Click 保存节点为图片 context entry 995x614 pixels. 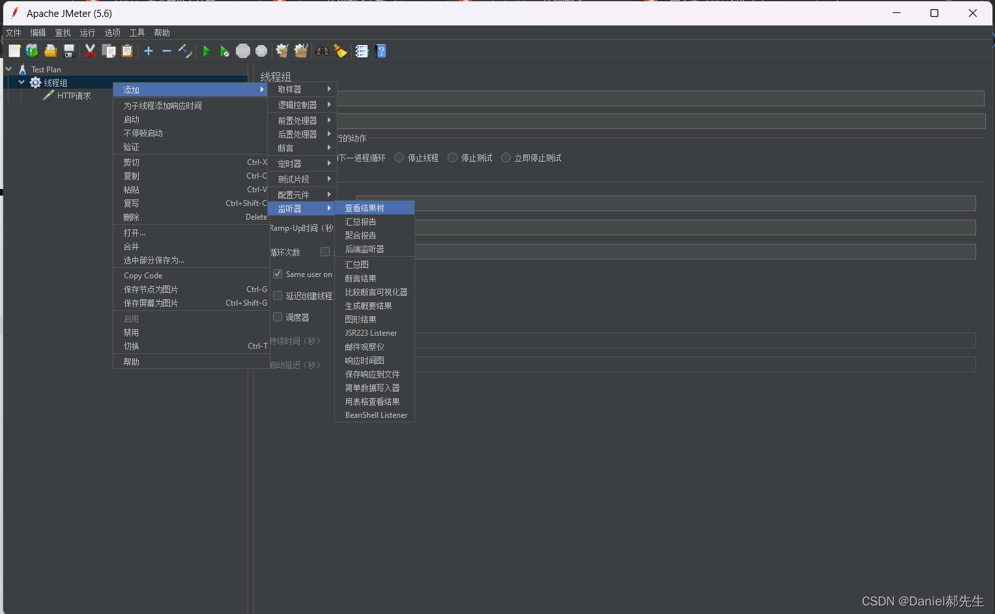(x=191, y=289)
